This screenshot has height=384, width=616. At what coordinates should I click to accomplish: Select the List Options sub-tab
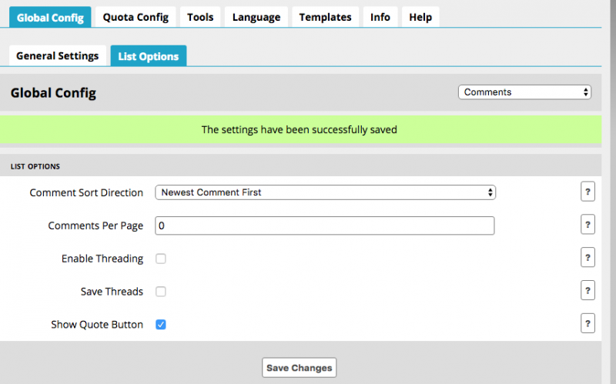pyautogui.click(x=148, y=56)
